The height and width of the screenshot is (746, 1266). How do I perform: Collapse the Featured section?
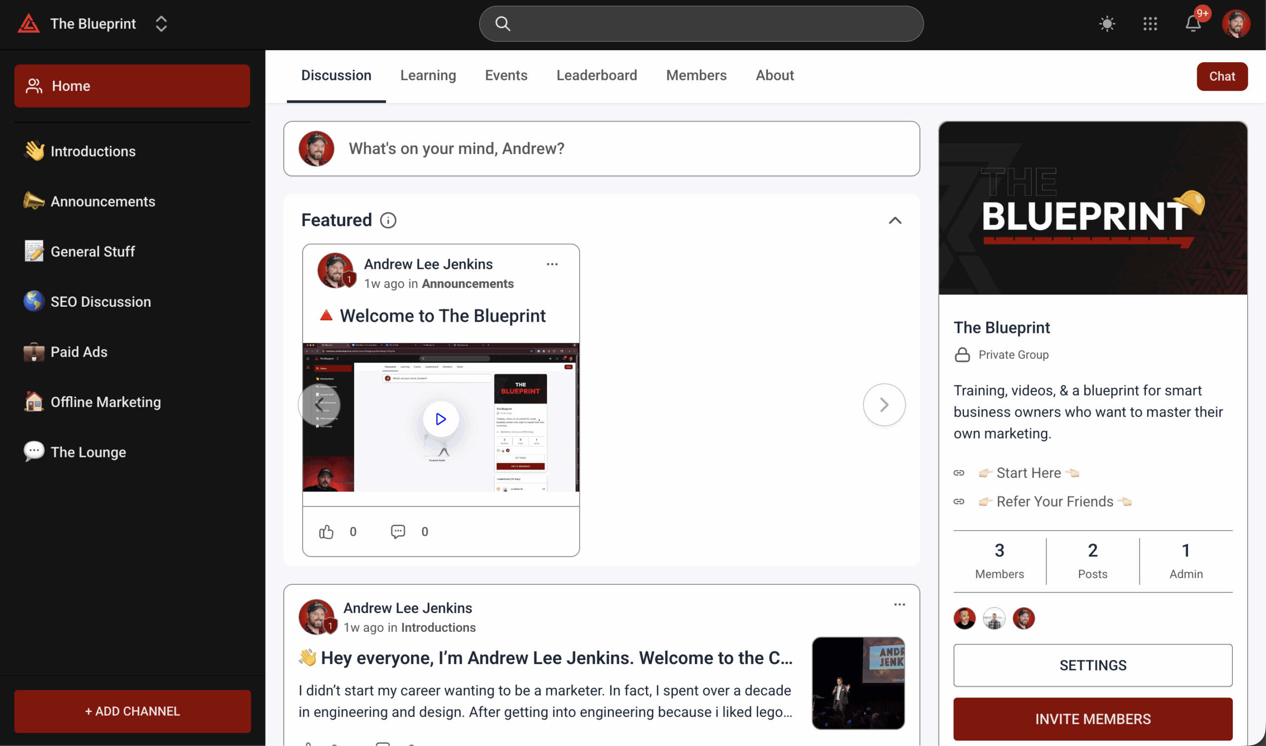click(895, 221)
